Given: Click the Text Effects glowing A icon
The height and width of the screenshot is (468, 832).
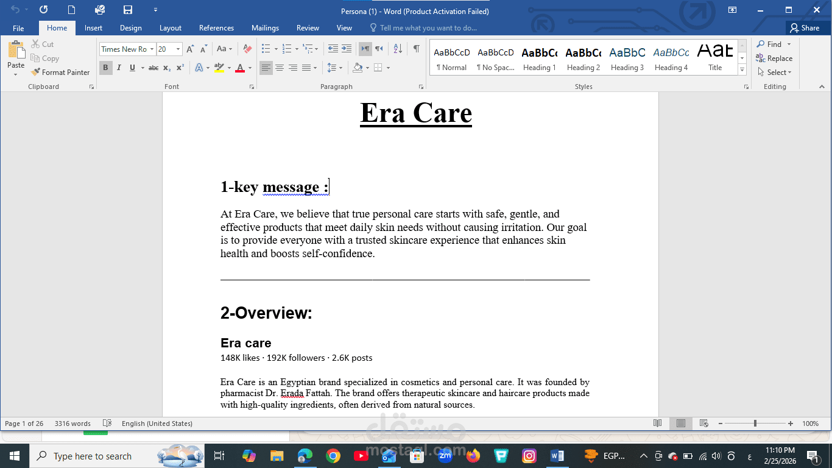Looking at the screenshot, I should pos(199,68).
